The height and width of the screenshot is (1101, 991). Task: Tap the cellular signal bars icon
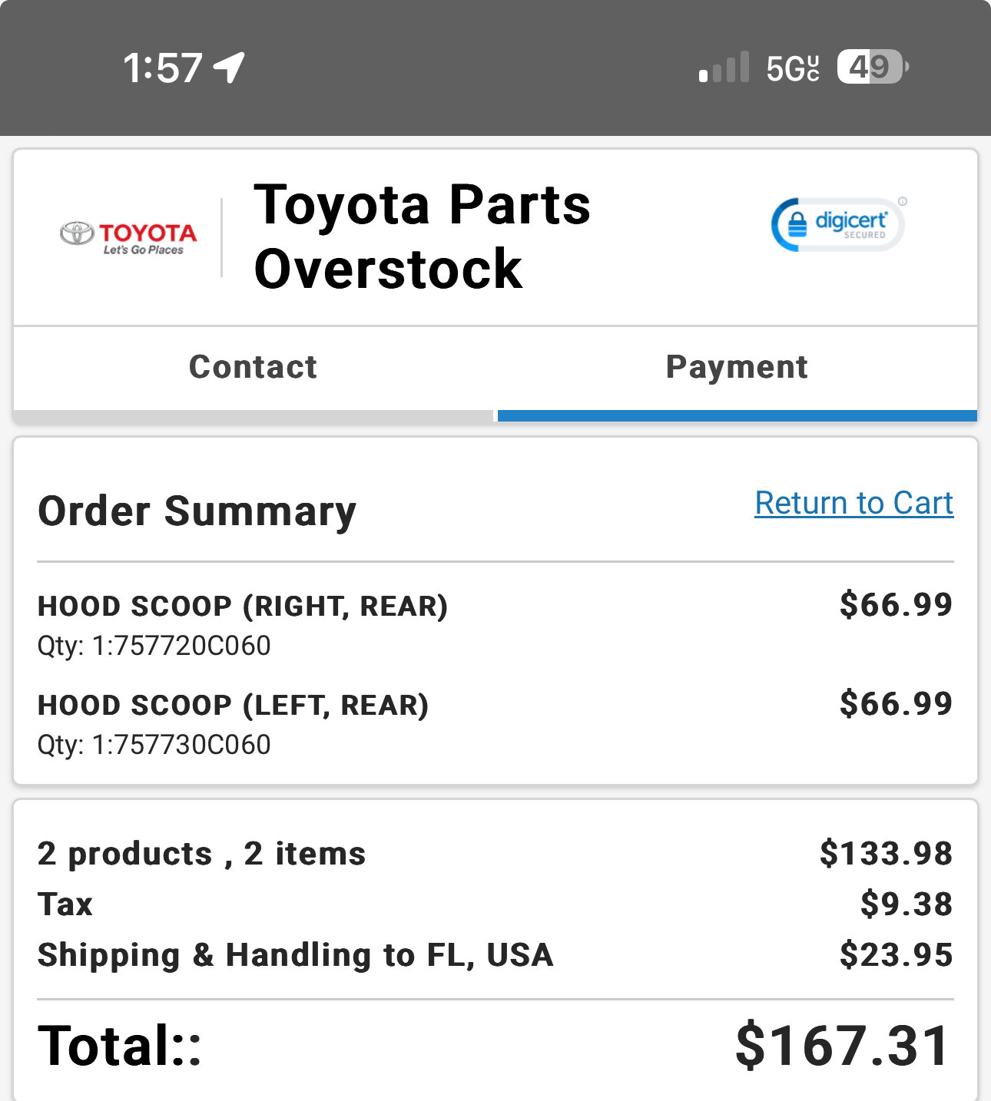point(724,68)
